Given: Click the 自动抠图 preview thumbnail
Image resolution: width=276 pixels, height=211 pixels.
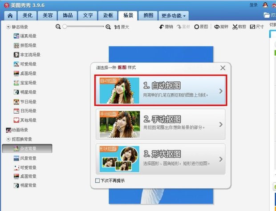Looking at the screenshot, I should pos(119,91).
